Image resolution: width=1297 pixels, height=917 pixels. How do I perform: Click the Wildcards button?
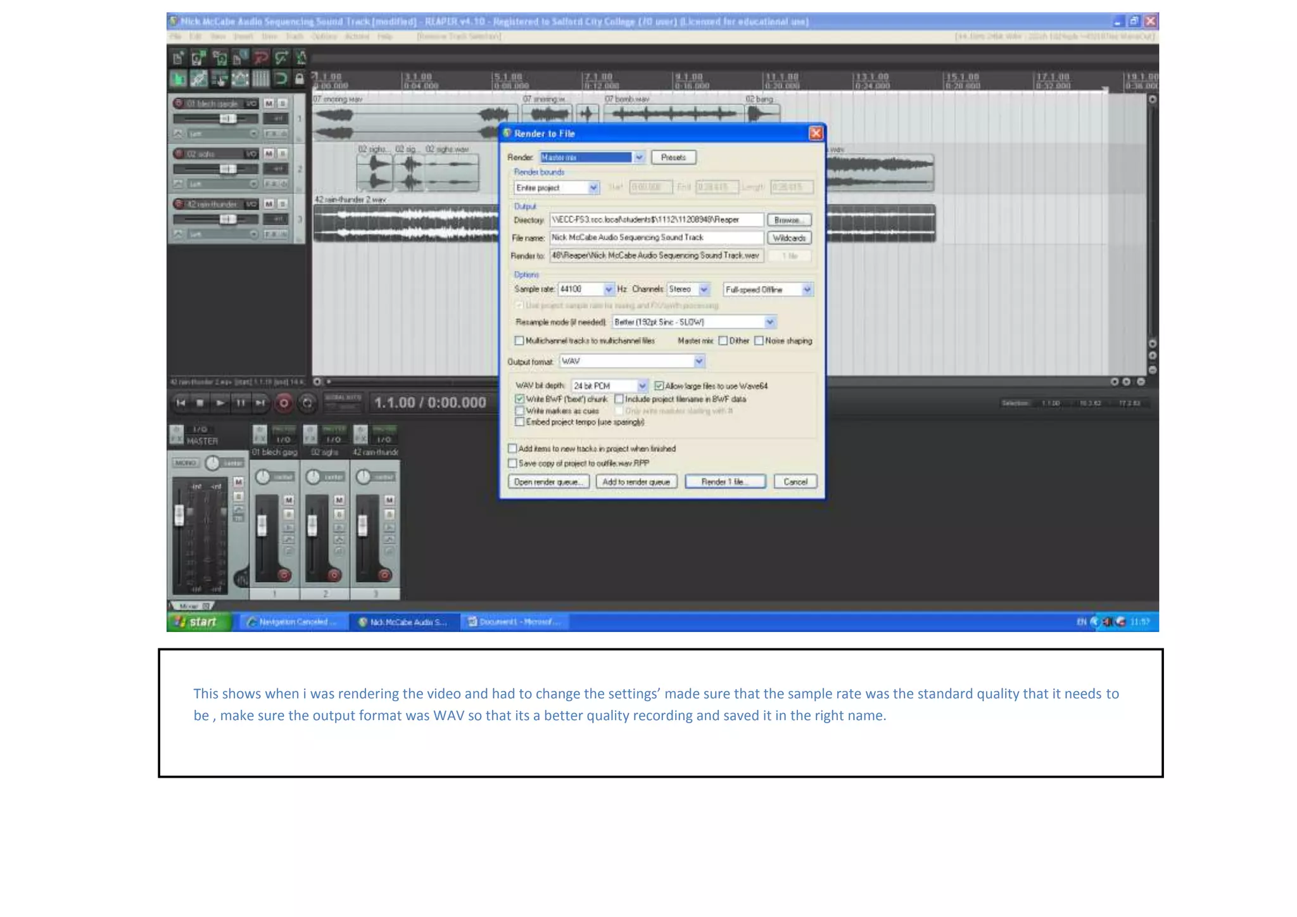[x=788, y=238]
